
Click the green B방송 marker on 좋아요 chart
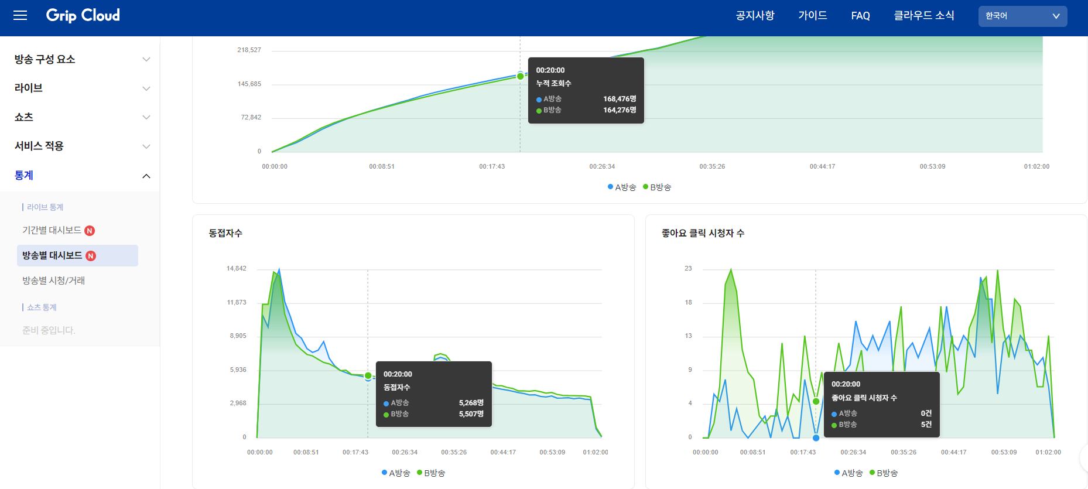point(816,401)
